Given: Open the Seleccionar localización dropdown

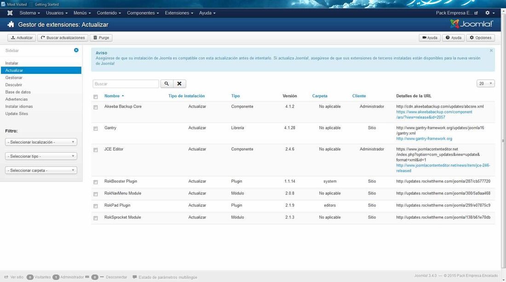Looking at the screenshot, I should coord(41,142).
